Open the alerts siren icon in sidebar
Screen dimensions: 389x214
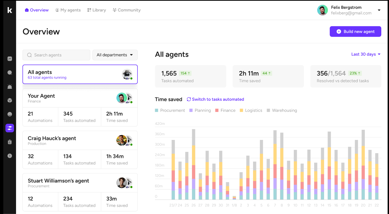[x=10, y=87]
